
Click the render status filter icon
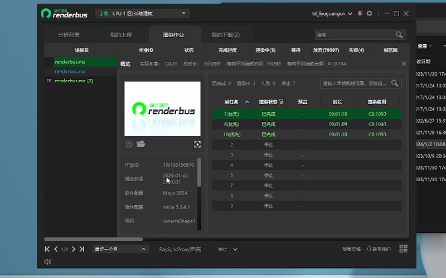(x=281, y=102)
